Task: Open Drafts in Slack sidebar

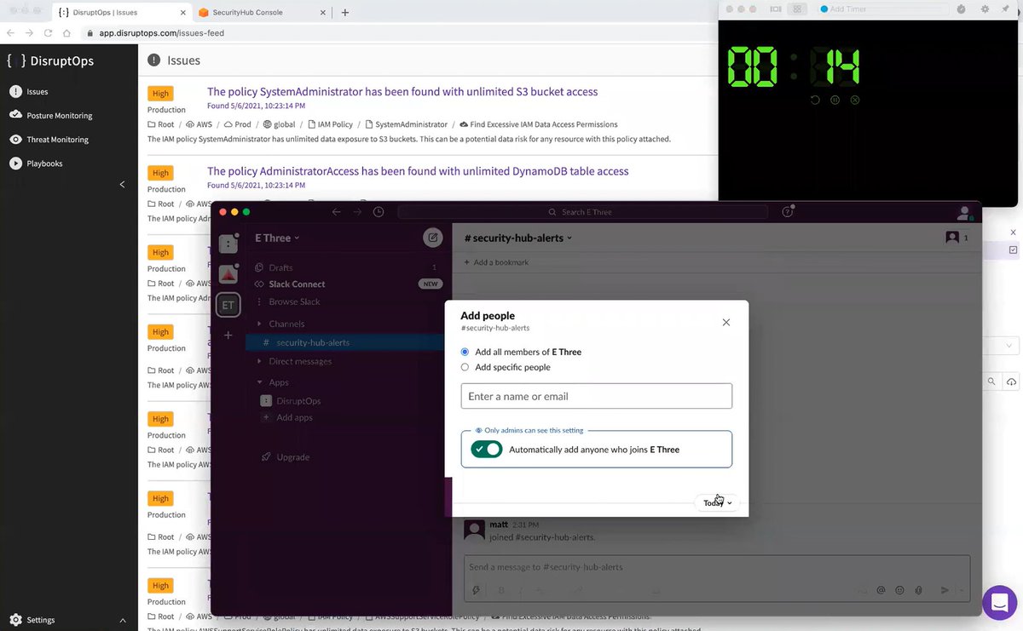Action: [x=280, y=267]
